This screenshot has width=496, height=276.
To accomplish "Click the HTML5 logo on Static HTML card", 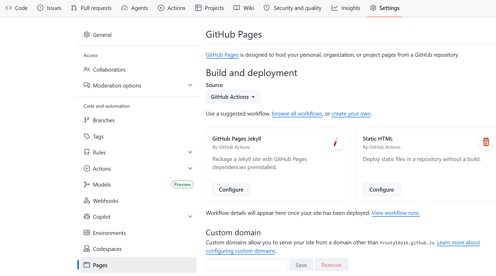I will pos(486,142).
